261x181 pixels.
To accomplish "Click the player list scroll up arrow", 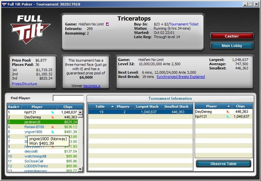I will [x=80, y=112].
